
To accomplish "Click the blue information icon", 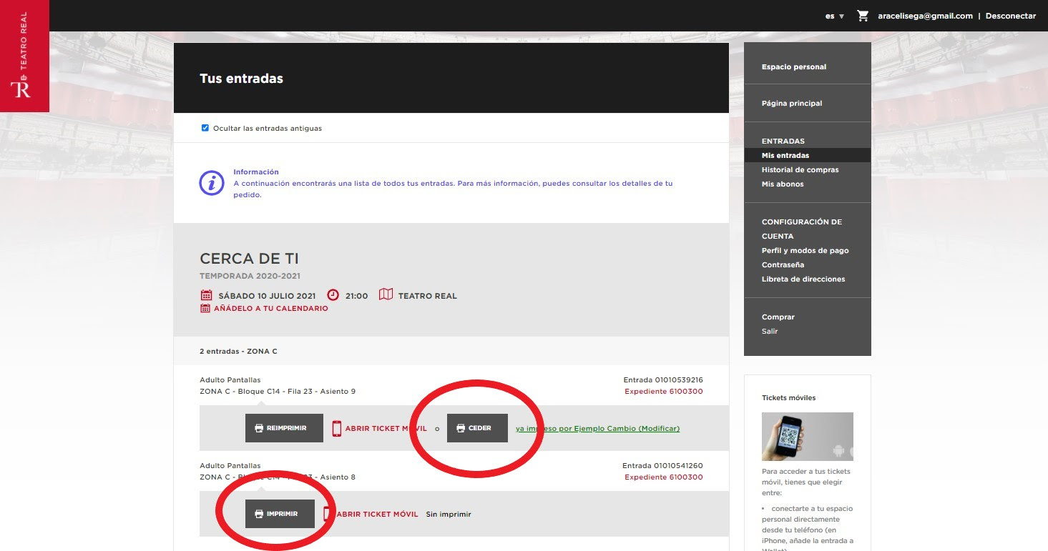I will [x=212, y=183].
